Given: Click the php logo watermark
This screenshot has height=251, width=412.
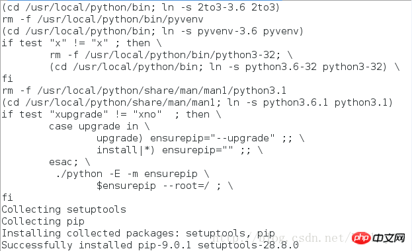Looking at the screenshot, I should (361, 238).
